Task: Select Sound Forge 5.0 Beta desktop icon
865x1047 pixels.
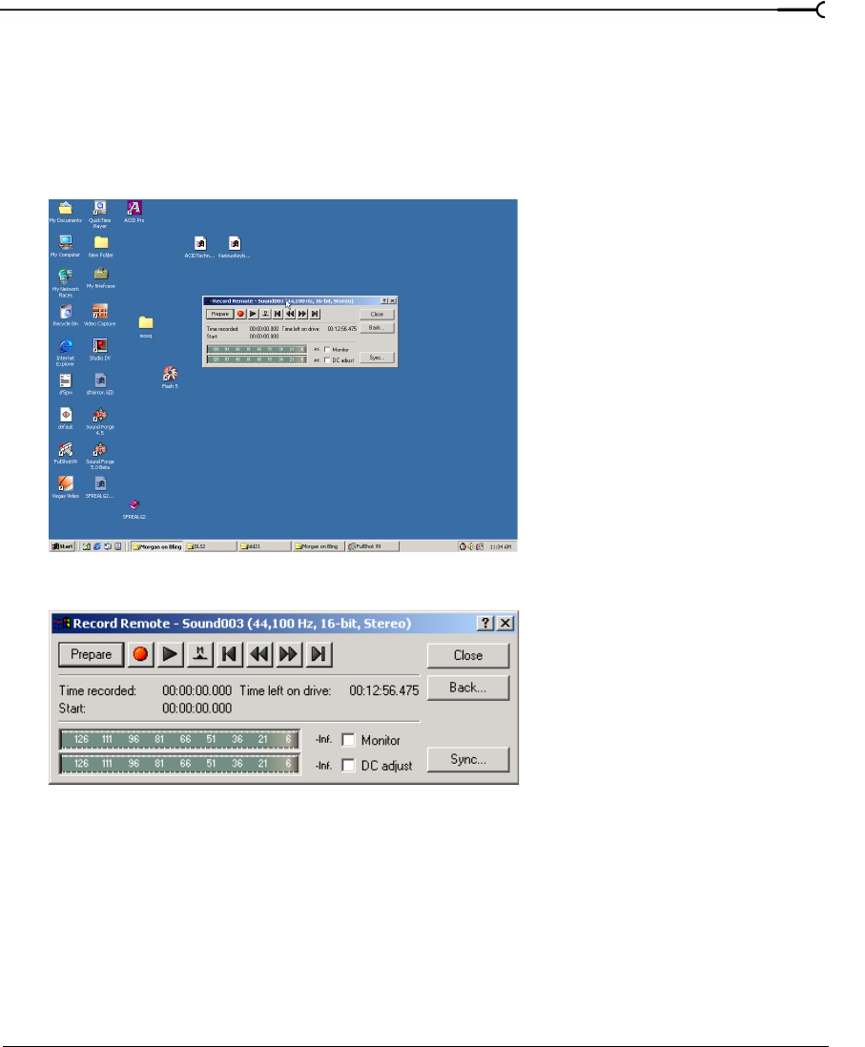Action: pos(100,456)
